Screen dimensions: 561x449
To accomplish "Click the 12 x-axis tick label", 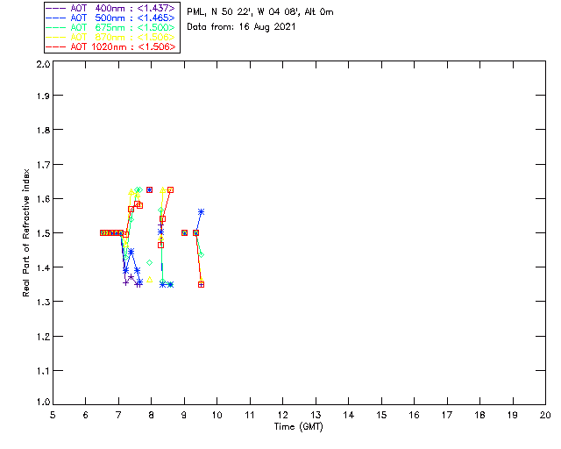I will [282, 415].
